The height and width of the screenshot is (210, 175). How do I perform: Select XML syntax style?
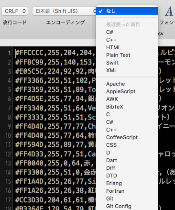127,70
